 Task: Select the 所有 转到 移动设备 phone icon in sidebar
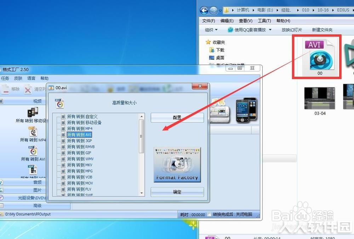[x=33, y=112]
